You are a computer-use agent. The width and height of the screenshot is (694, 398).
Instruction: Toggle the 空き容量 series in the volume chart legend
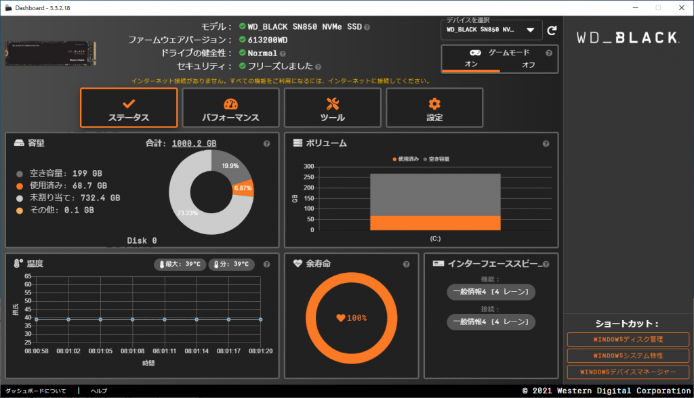coord(436,159)
